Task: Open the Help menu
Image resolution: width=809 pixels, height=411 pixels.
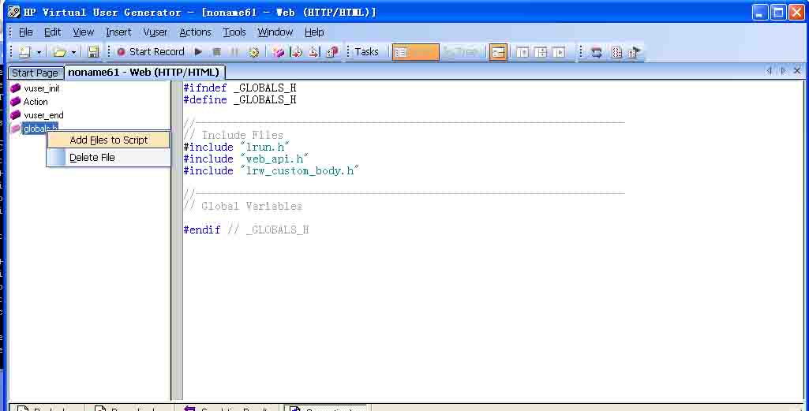Action: 314,32
